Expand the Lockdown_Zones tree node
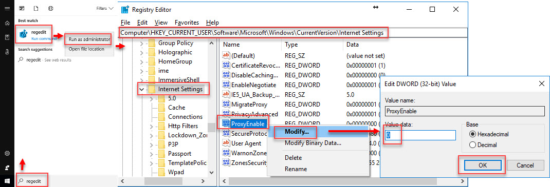550x187 pixels. coord(152,135)
